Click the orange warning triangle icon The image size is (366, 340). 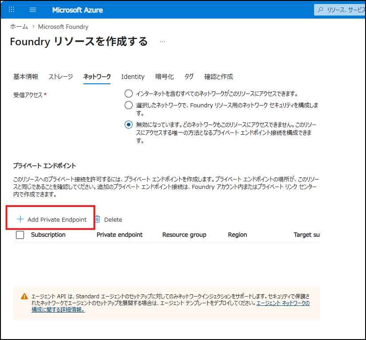(x=24, y=297)
